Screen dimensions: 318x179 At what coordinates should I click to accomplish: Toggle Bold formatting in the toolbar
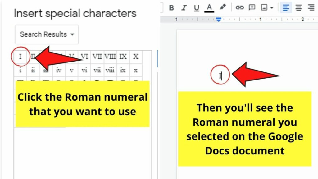[171, 8]
